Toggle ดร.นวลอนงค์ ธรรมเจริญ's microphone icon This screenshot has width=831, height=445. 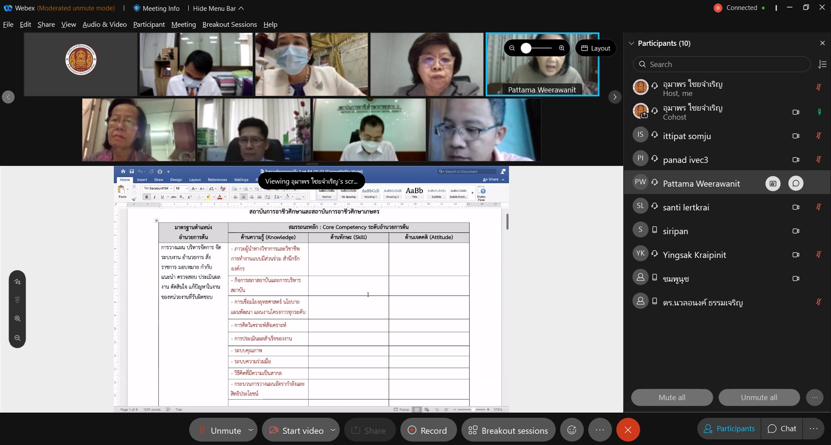click(x=818, y=302)
